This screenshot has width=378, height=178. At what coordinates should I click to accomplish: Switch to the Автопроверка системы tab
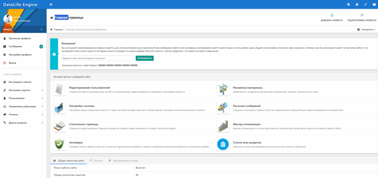point(124,161)
